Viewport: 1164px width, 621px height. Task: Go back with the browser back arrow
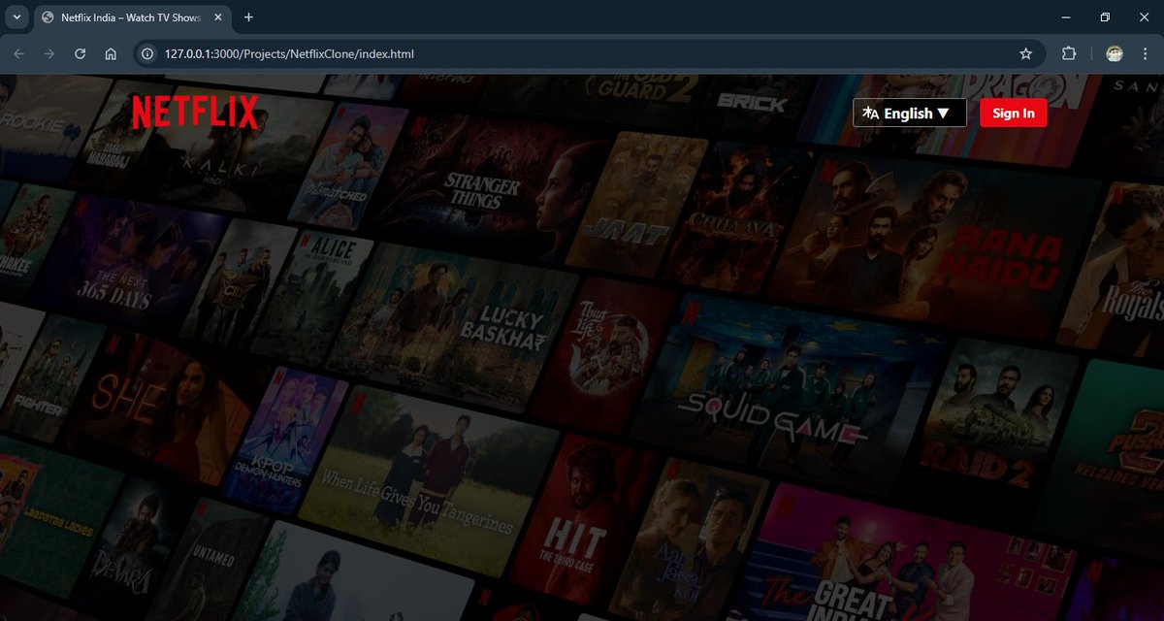[x=19, y=54]
